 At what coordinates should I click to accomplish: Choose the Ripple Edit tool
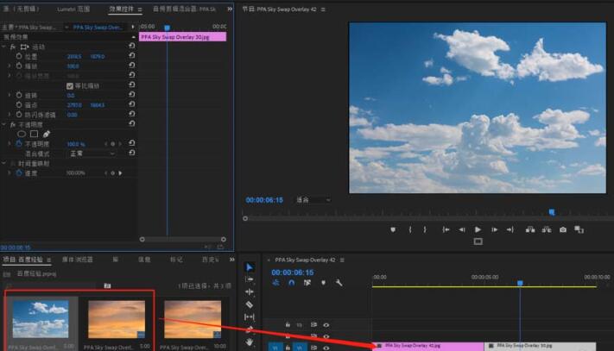coord(250,291)
